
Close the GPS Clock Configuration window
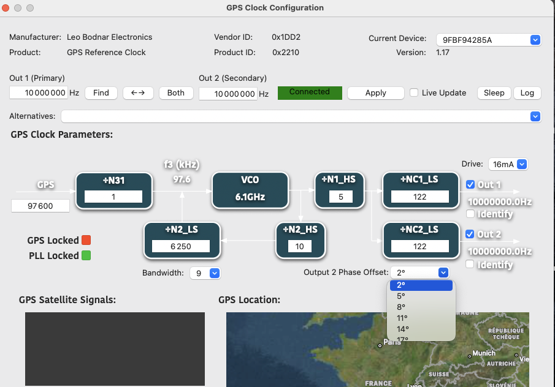(6, 8)
